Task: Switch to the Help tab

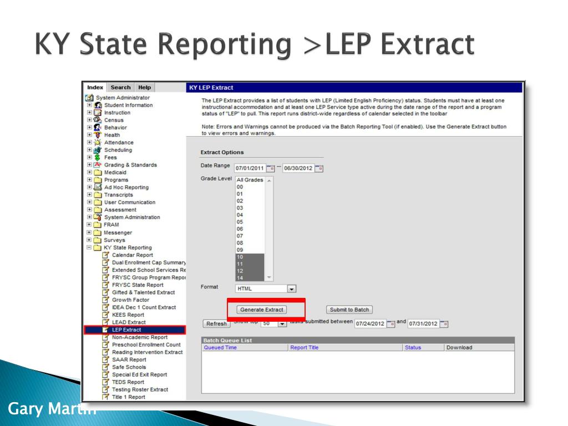Action: (x=145, y=87)
